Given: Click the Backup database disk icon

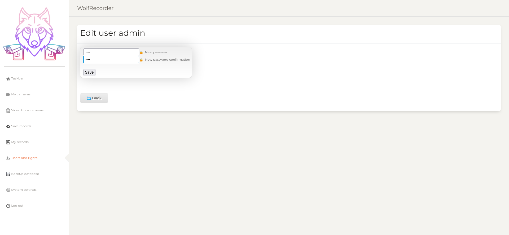Looking at the screenshot, I should tap(8, 174).
